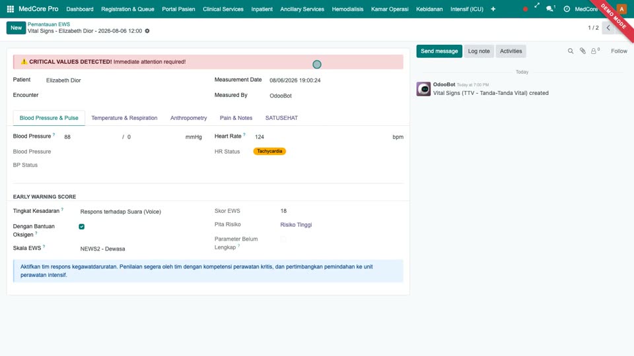Show Blood Pressure field help tooltip
Viewport: 634px width, 356px height.
pyautogui.click(x=53, y=134)
